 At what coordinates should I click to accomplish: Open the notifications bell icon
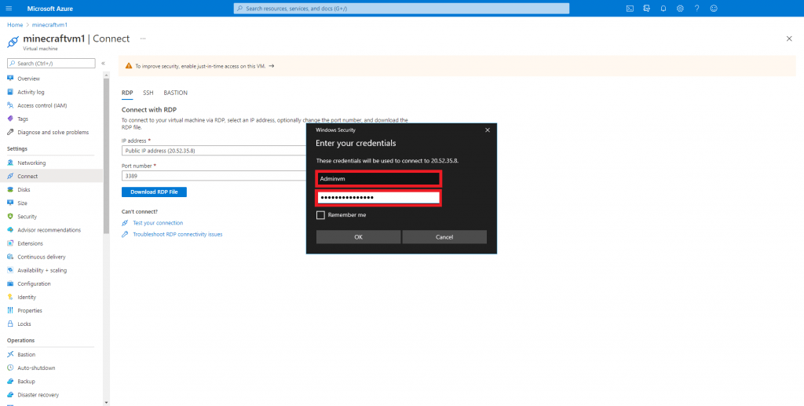tap(663, 8)
